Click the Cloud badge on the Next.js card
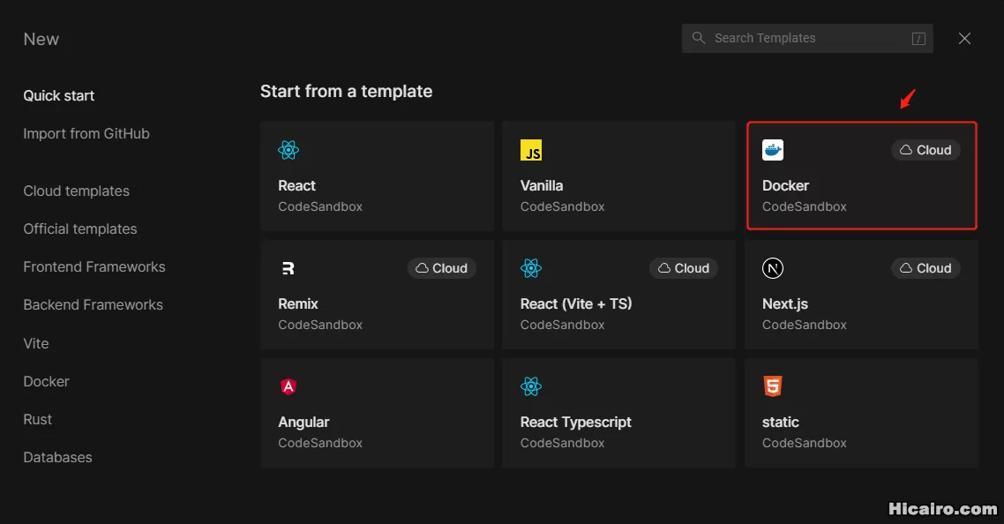The height and width of the screenshot is (524, 1004). pyautogui.click(x=925, y=268)
